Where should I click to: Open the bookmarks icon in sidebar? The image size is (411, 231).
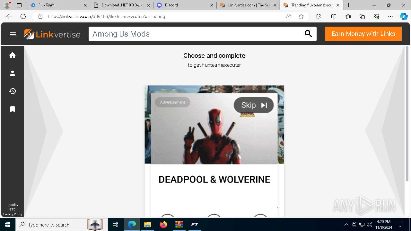13,109
